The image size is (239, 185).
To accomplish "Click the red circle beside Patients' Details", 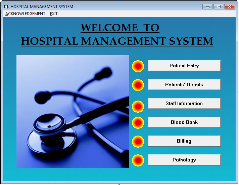I will point(138,85).
